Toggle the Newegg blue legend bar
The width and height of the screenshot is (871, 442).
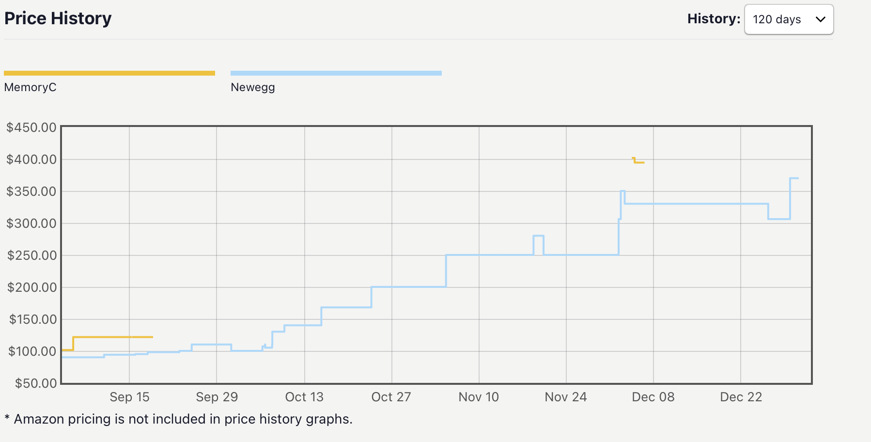tap(336, 73)
